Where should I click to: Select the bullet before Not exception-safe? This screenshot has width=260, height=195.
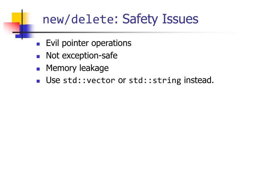pyautogui.click(x=38, y=57)
